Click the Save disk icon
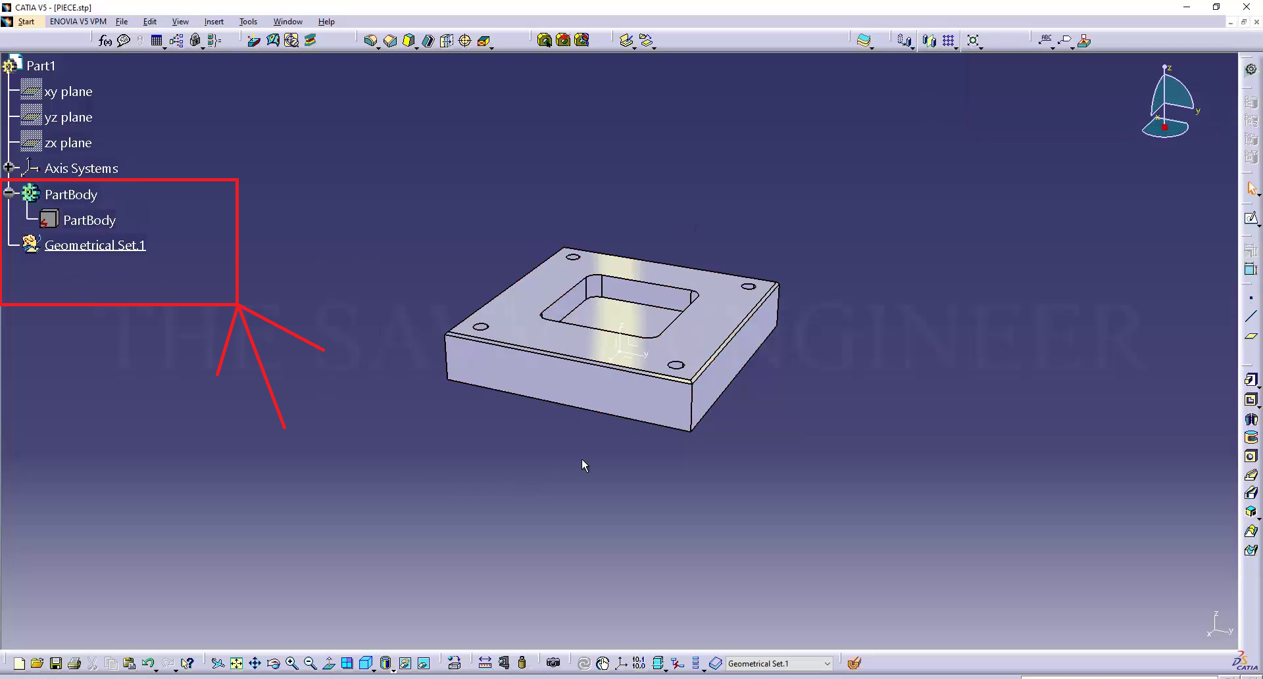This screenshot has height=679, width=1263. (56, 663)
